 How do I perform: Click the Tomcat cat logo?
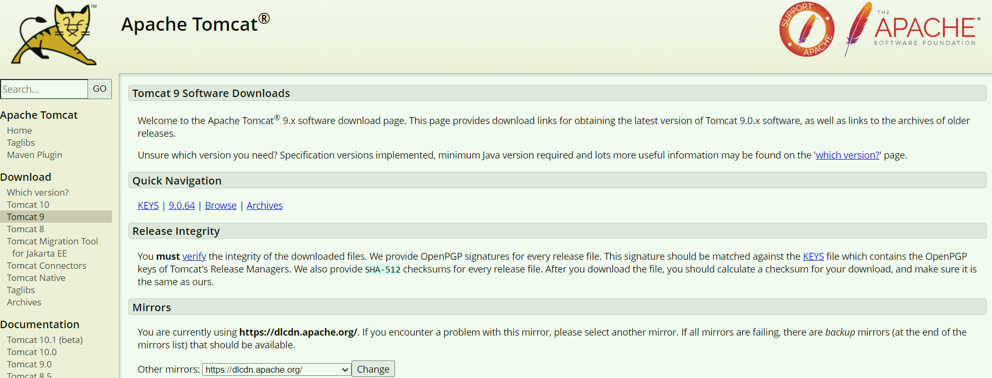[x=55, y=35]
